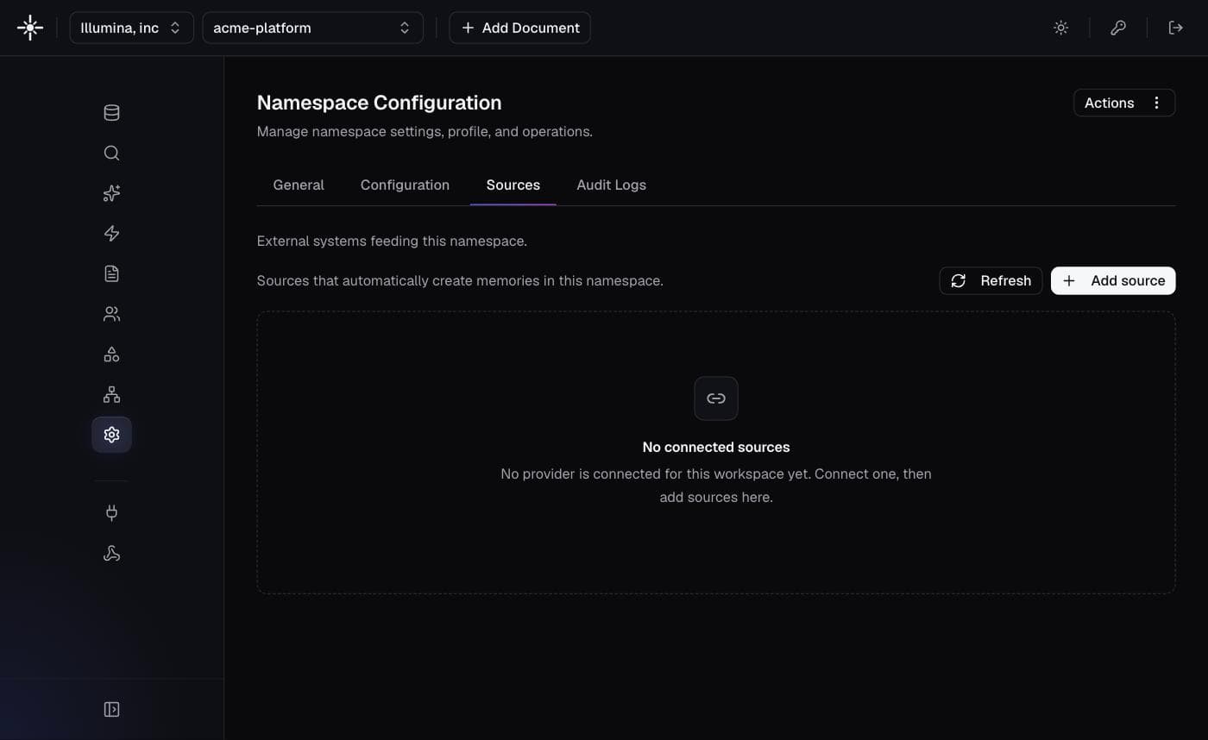Click the 'No connected sources' text
This screenshot has height=740, width=1208.
point(716,447)
